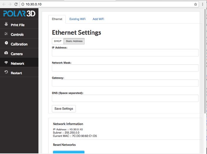Focus the IP Address input field
This screenshot has height=154, width=207.
click(125, 53)
